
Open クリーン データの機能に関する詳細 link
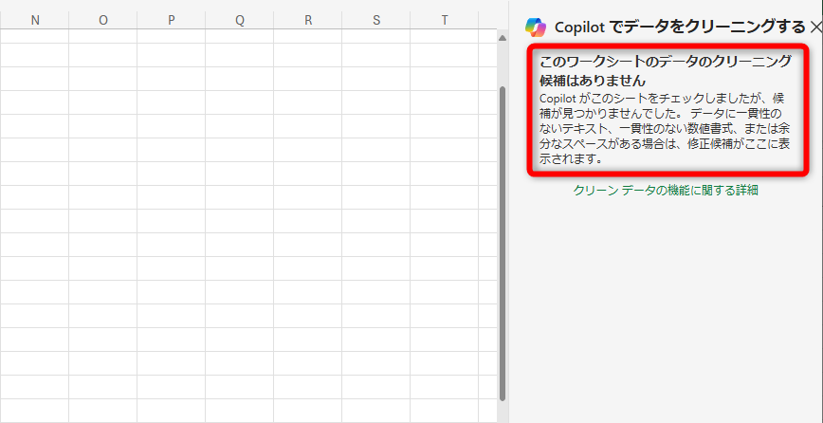tap(665, 191)
